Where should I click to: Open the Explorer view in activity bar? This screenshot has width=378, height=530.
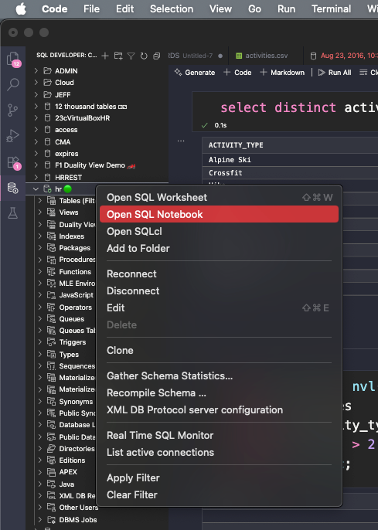coord(13,59)
